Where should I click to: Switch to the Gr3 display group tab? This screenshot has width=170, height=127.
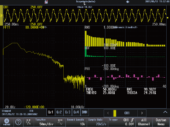coord(68,112)
